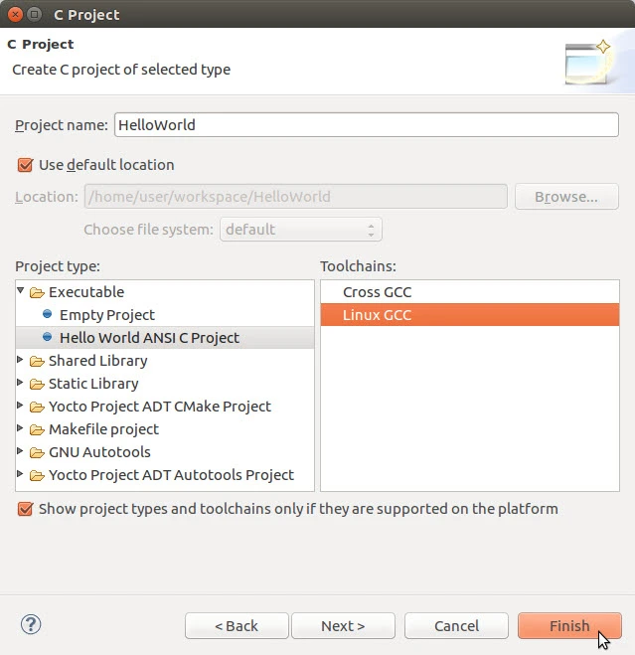Expand Yocto Project ADT Autotools node

[x=21, y=475]
